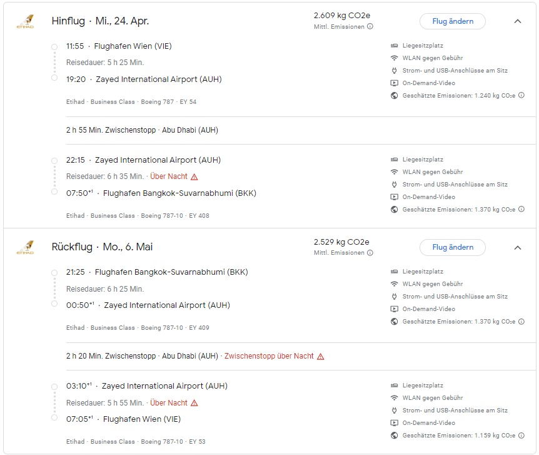This screenshot has width=539, height=455.
Task: Click the Hinflug Mi., 24. Apr. heading
Action: pos(100,21)
